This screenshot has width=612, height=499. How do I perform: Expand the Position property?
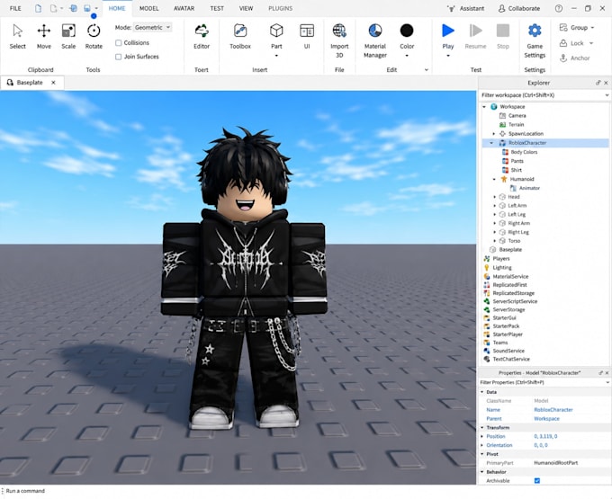[482, 436]
